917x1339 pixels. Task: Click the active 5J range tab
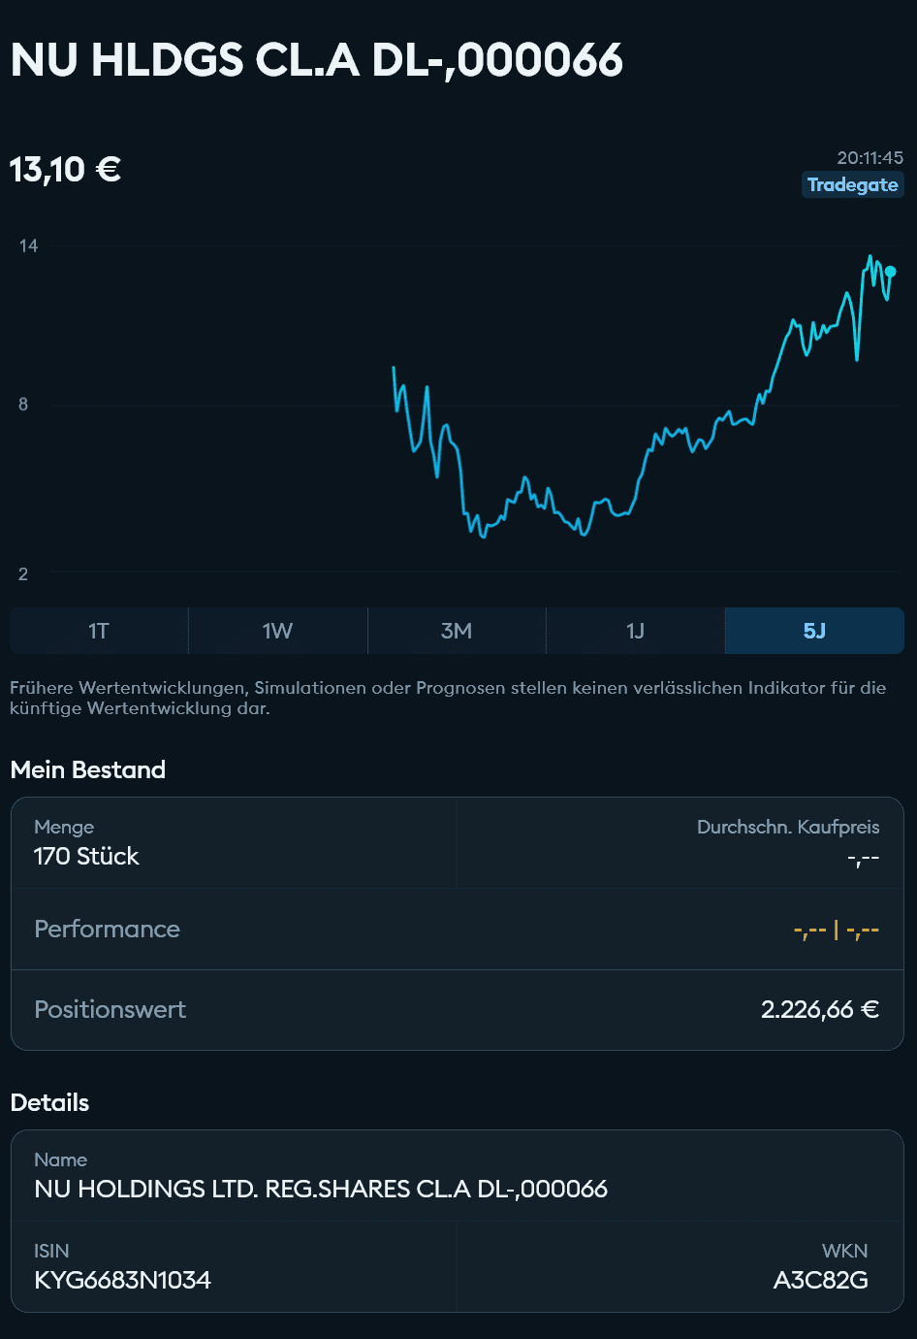[814, 631]
